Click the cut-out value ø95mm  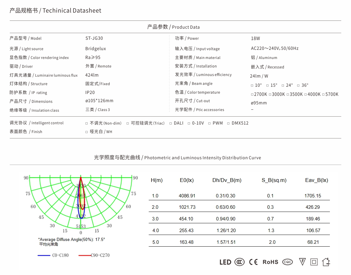259,103
